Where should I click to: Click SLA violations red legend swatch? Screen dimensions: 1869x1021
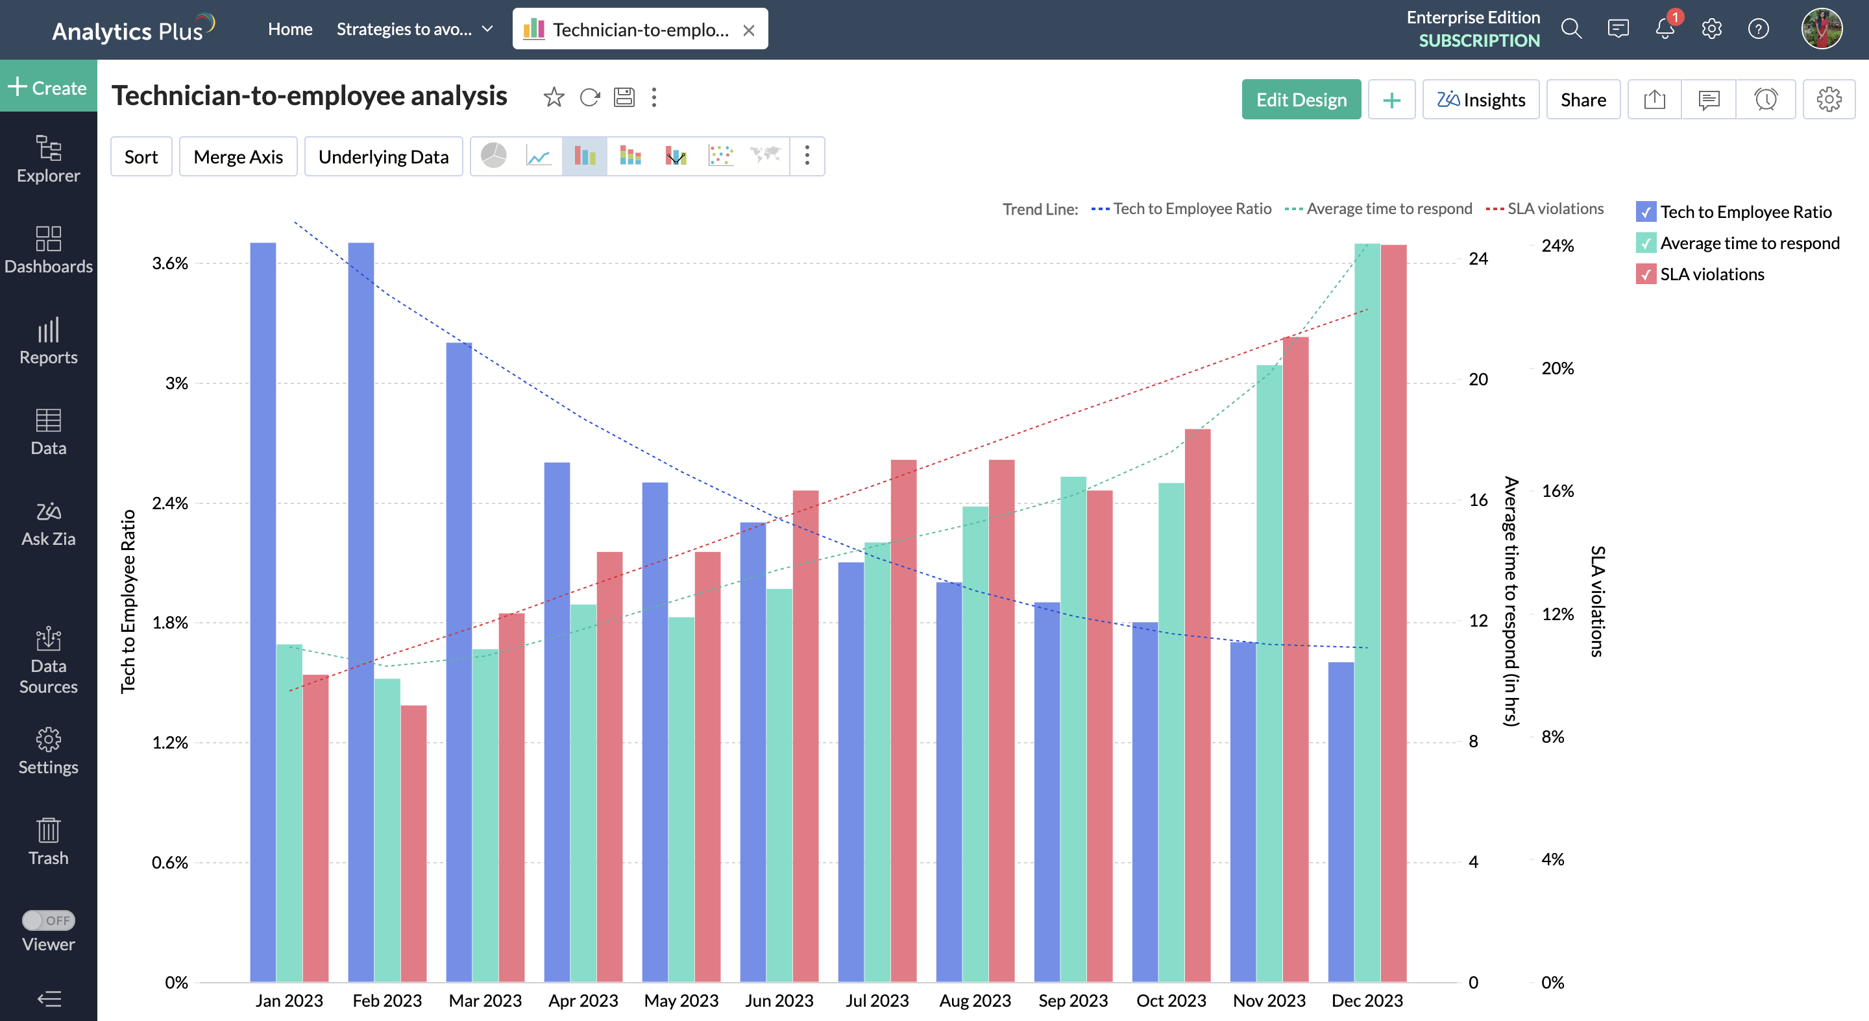pos(1646,274)
